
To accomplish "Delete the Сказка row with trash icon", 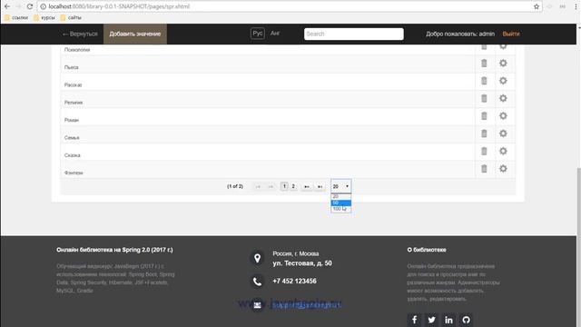I will (484, 151).
